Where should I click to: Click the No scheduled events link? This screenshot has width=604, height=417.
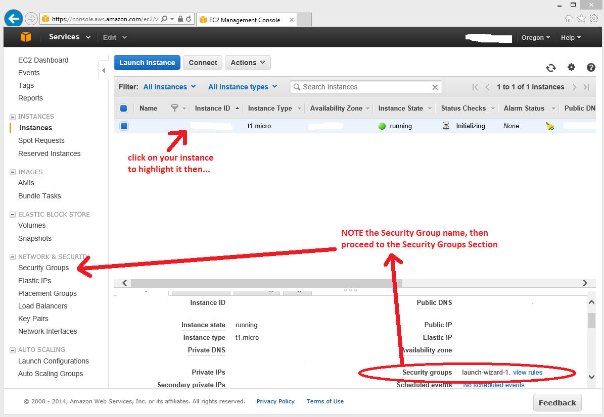click(493, 385)
